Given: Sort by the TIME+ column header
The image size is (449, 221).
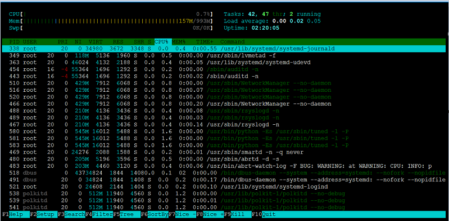Looking at the screenshot, I should [x=205, y=41].
